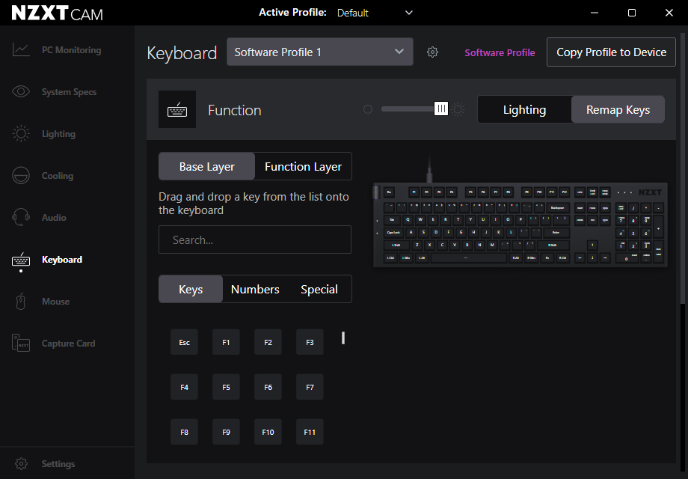
Task: Open the profile settings gear icon
Action: point(432,52)
